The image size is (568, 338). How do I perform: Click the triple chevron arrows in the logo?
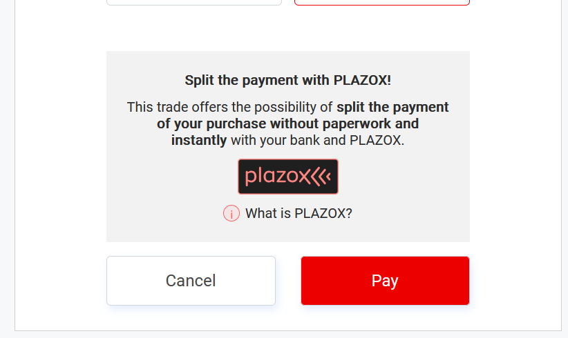click(321, 177)
